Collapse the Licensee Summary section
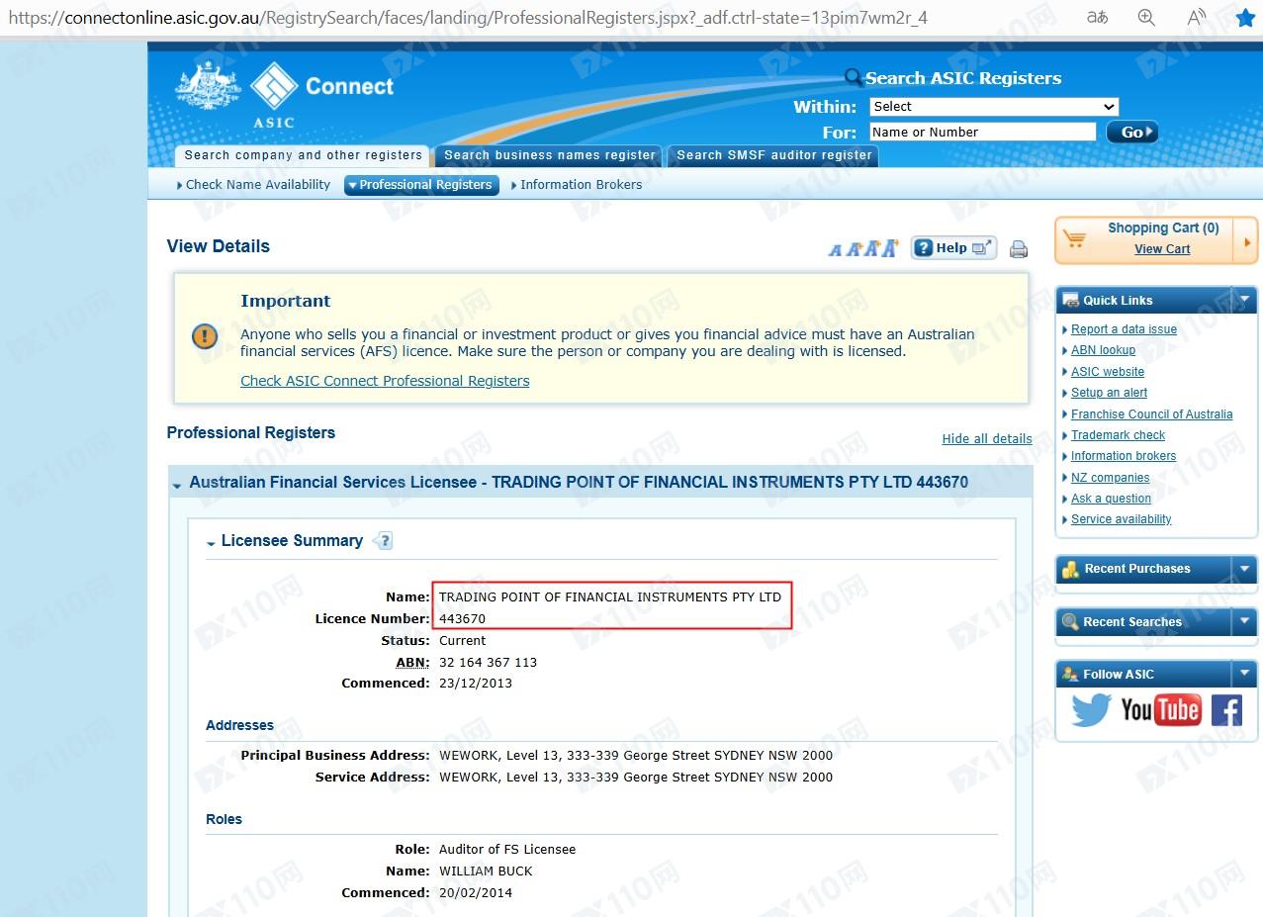Image resolution: width=1263 pixels, height=917 pixels. click(x=212, y=543)
